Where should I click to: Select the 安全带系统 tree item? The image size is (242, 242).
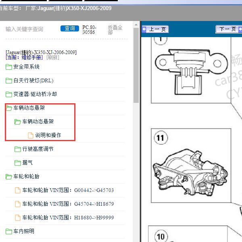pos(26,67)
